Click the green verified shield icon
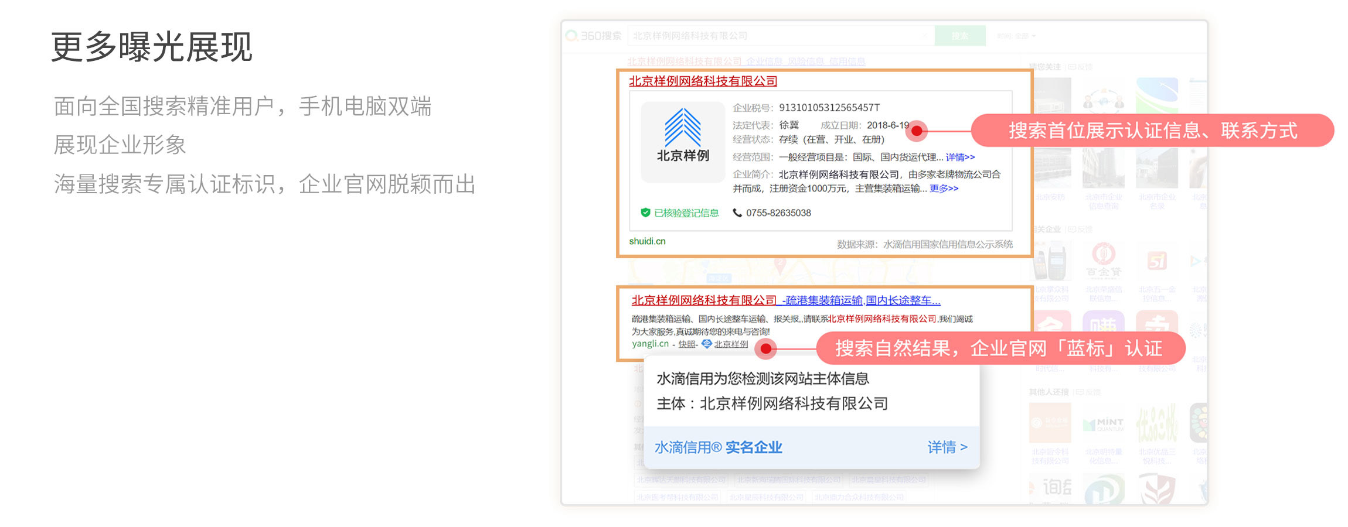This screenshot has height=527, width=1348. pyautogui.click(x=645, y=213)
